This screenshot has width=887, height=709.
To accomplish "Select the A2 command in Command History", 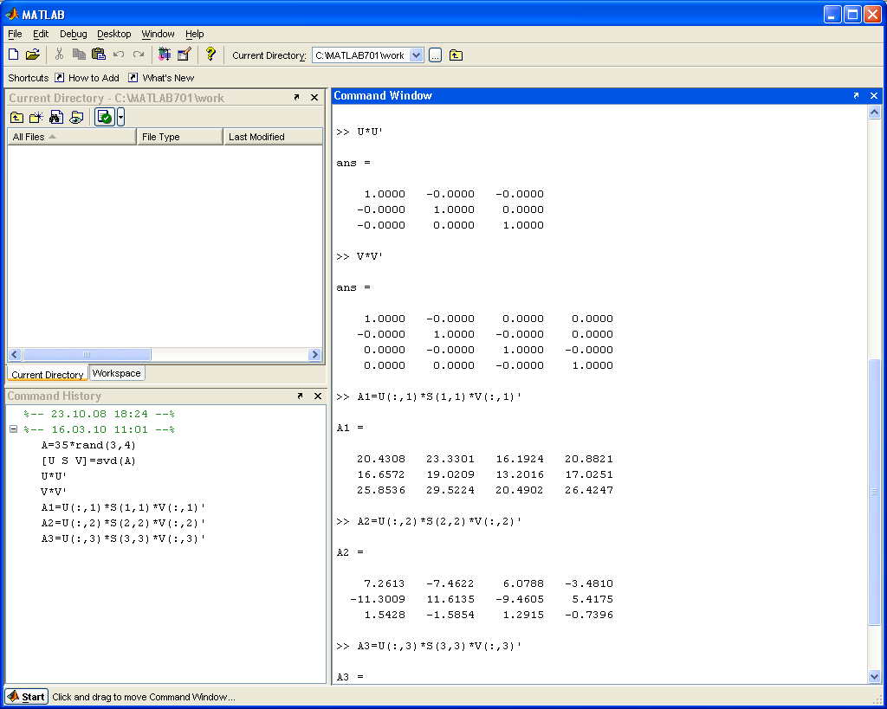I will point(123,523).
